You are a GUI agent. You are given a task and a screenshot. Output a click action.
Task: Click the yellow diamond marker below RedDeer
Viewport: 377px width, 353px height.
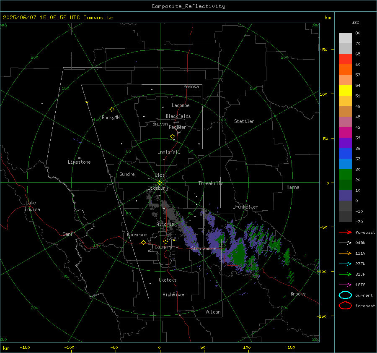pyautogui.click(x=172, y=136)
